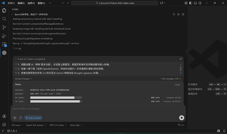Open Agent (full access) mode dropdown

(x=36, y=125)
